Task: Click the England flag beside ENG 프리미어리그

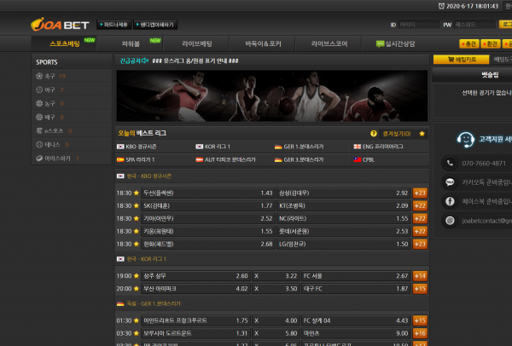Action: tap(358, 147)
